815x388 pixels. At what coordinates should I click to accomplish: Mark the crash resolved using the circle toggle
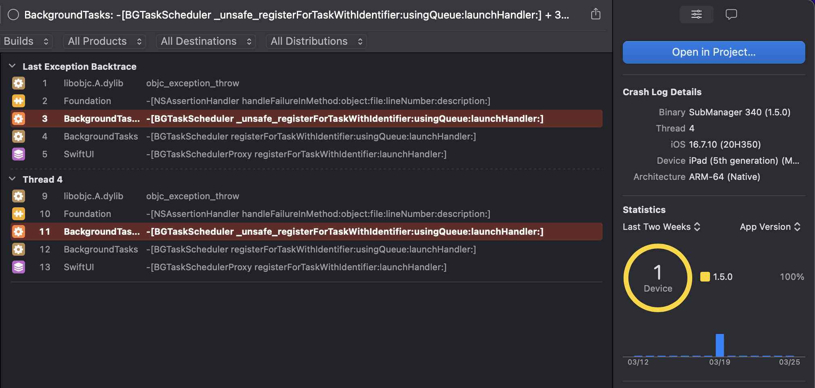click(13, 15)
